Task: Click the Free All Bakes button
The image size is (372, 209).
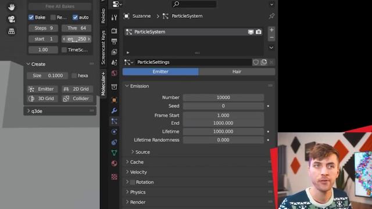Action: [60, 6]
